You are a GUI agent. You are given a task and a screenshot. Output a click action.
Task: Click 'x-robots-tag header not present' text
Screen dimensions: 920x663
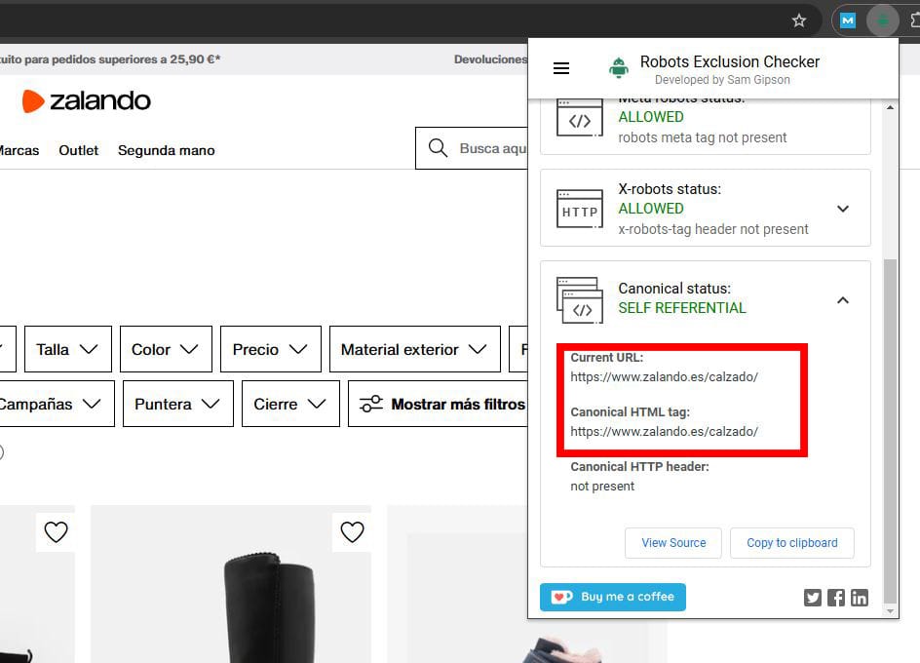712,229
